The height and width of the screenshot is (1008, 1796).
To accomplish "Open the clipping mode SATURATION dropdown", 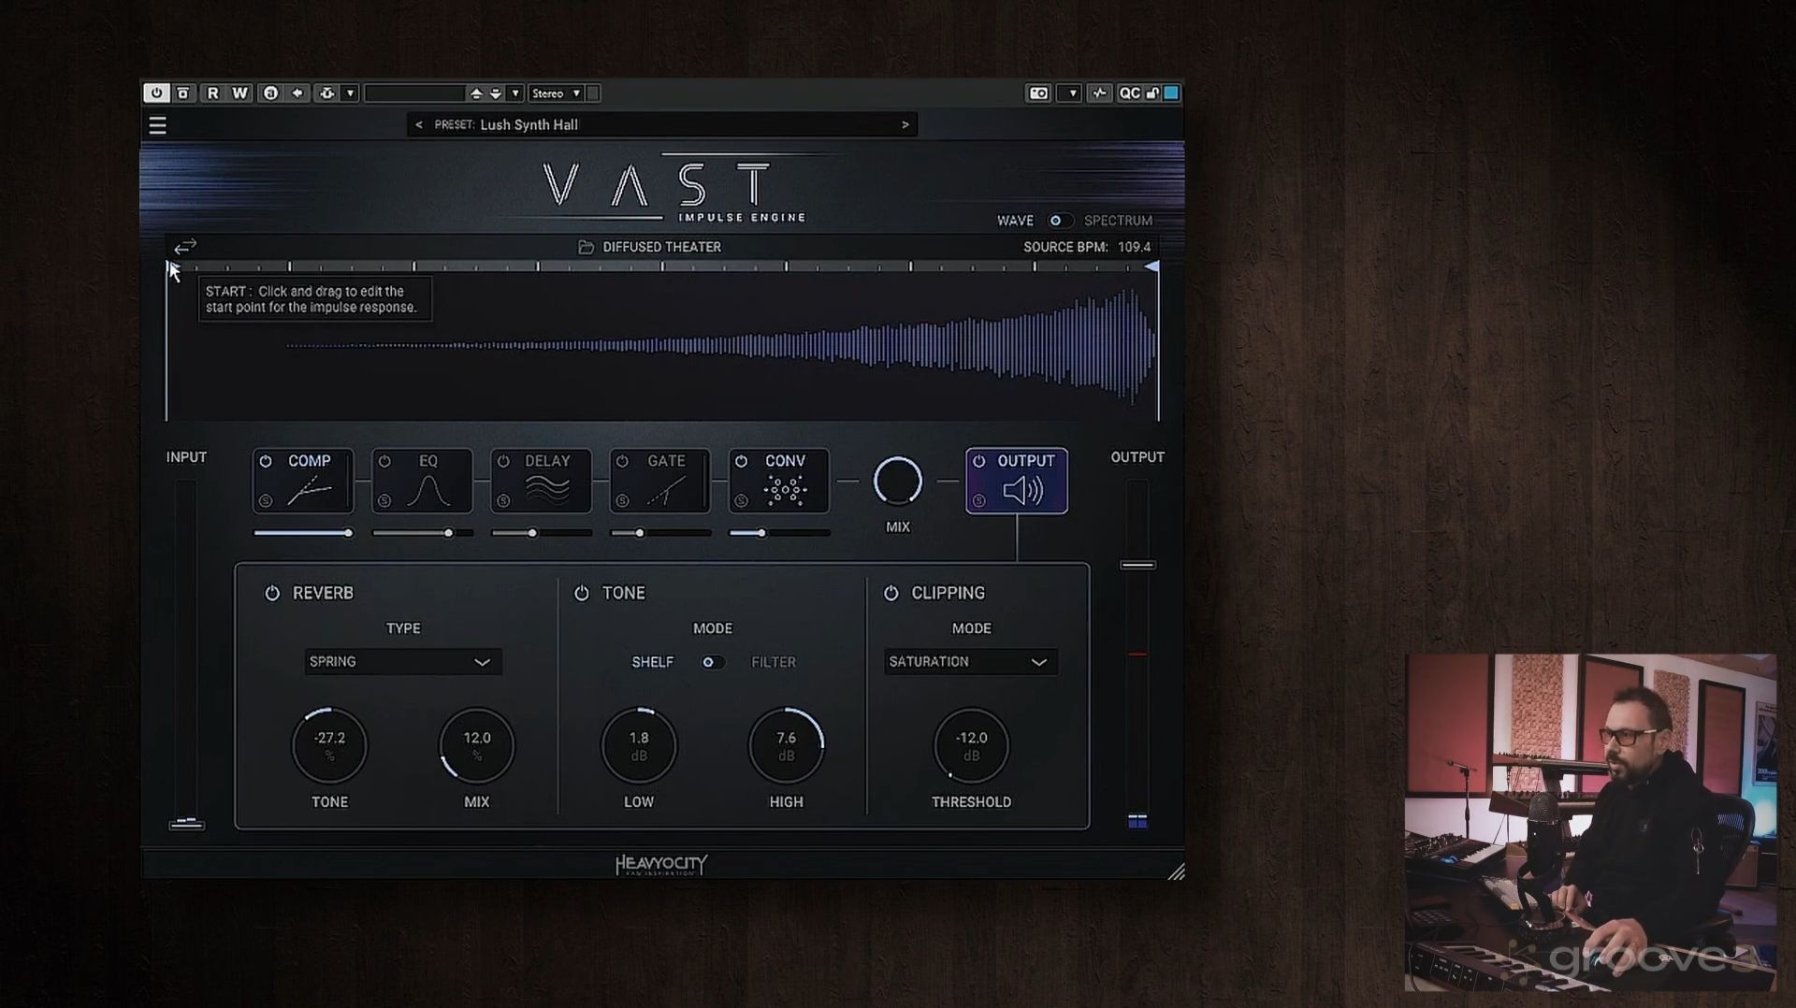I will (x=970, y=662).
